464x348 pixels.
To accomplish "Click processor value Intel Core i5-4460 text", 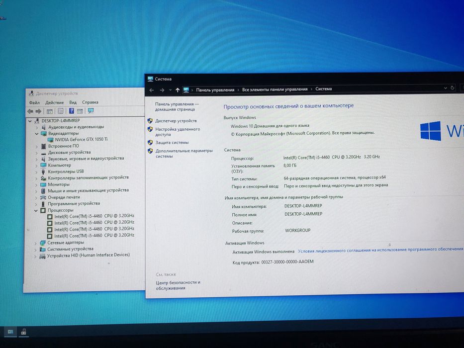I will point(331,157).
